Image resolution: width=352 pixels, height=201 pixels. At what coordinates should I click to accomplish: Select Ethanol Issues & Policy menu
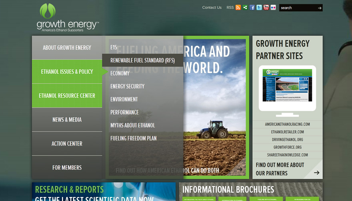pyautogui.click(x=67, y=72)
